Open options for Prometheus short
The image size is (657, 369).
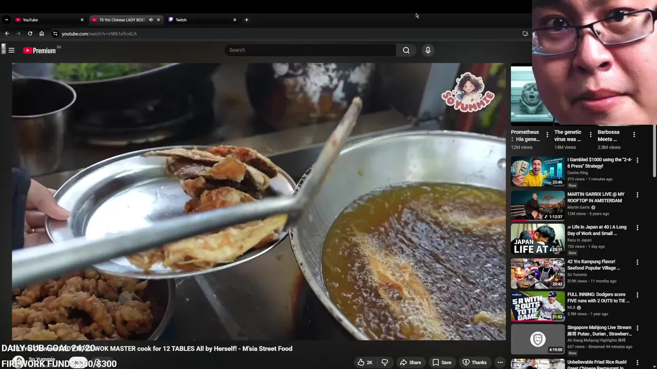pos(547,135)
